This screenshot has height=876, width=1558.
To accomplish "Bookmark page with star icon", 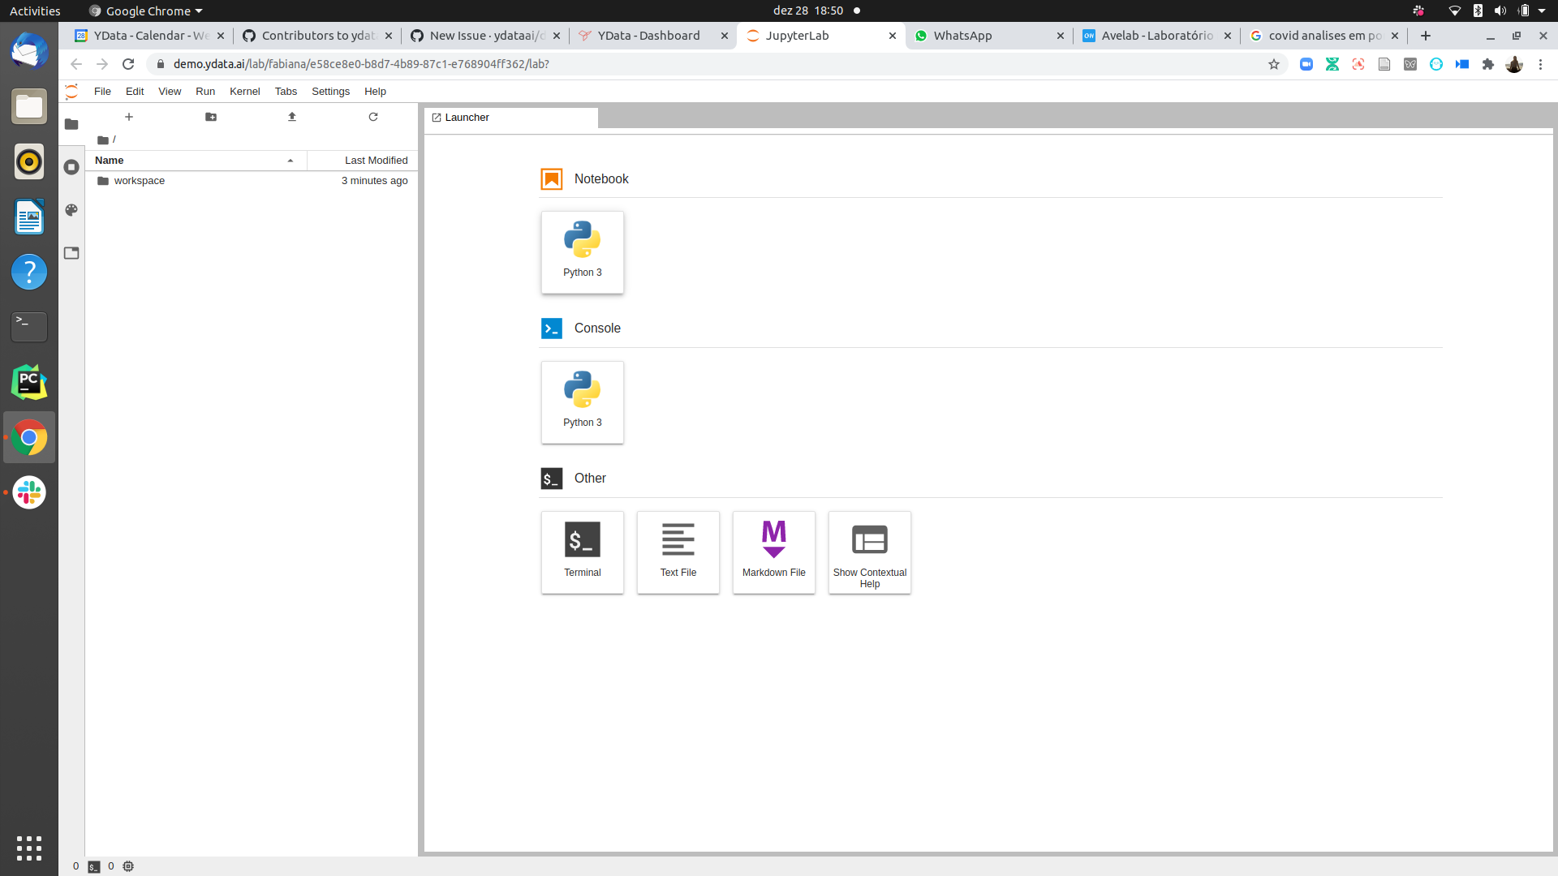I will pyautogui.click(x=1273, y=64).
